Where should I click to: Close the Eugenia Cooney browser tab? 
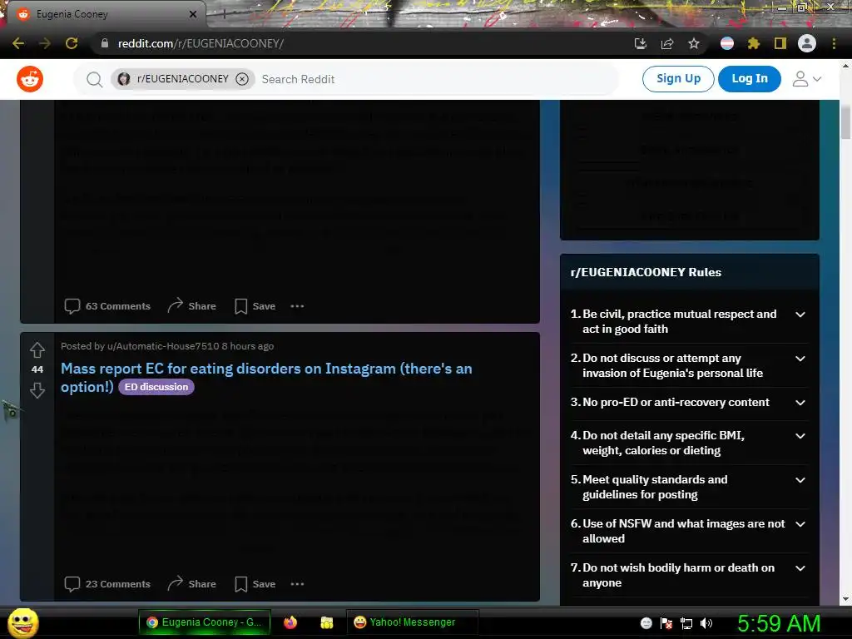tap(193, 14)
